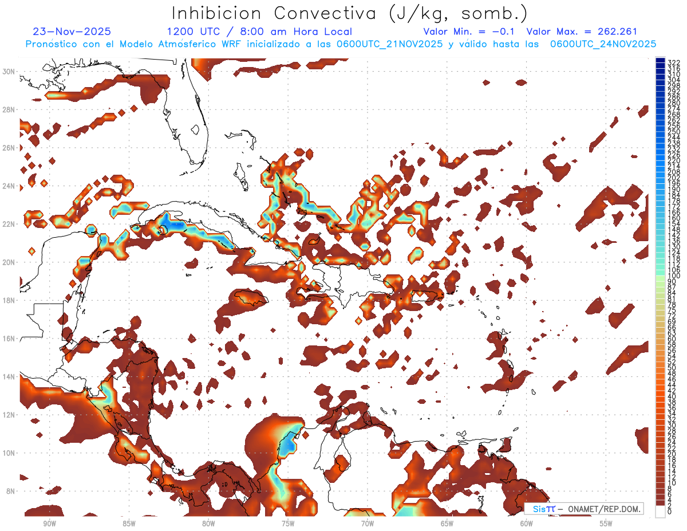Viewport: 687px width, 531px height.
Task: Click the '55W' longitude label
Action: [606, 523]
